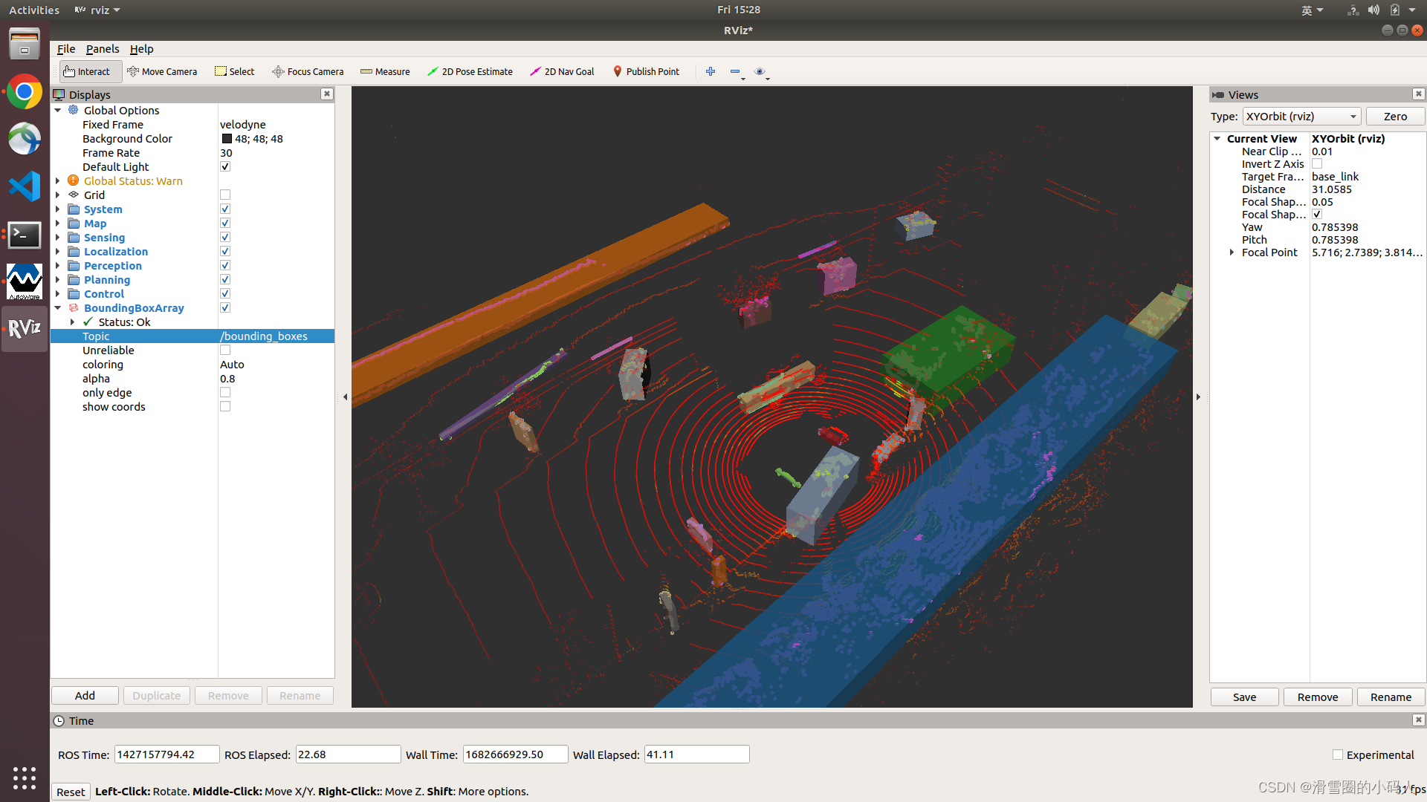The width and height of the screenshot is (1427, 802).
Task: Collapse the Global Options tree node
Action: click(58, 110)
